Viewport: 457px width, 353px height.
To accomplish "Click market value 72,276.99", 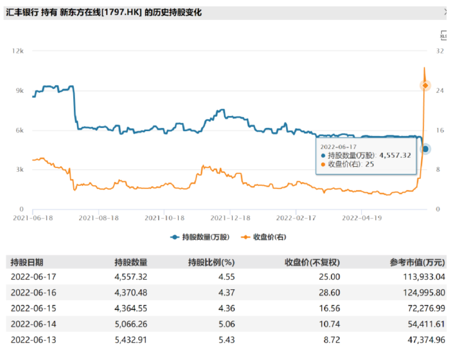I will pyautogui.click(x=426, y=308).
